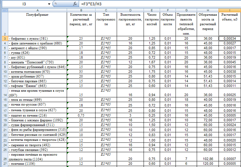Select cell "филе запеченное с грибами (680)"
This screenshot has width=241, height=167.
[x=38, y=43]
